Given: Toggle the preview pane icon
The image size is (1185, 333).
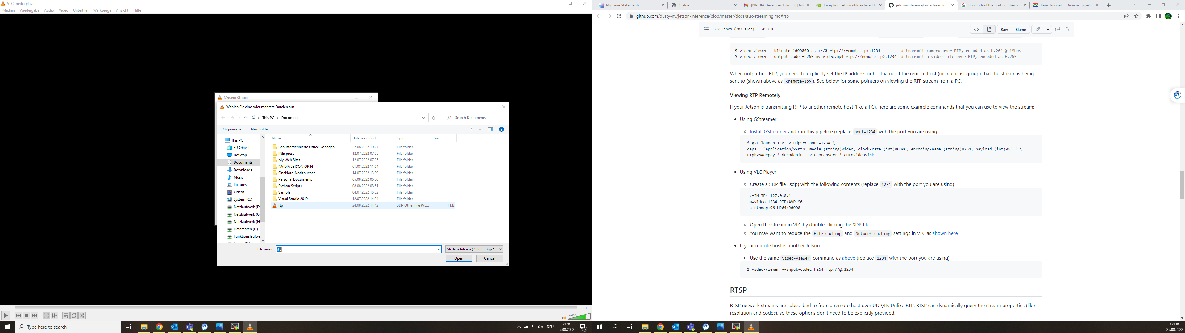Looking at the screenshot, I should pyautogui.click(x=490, y=129).
